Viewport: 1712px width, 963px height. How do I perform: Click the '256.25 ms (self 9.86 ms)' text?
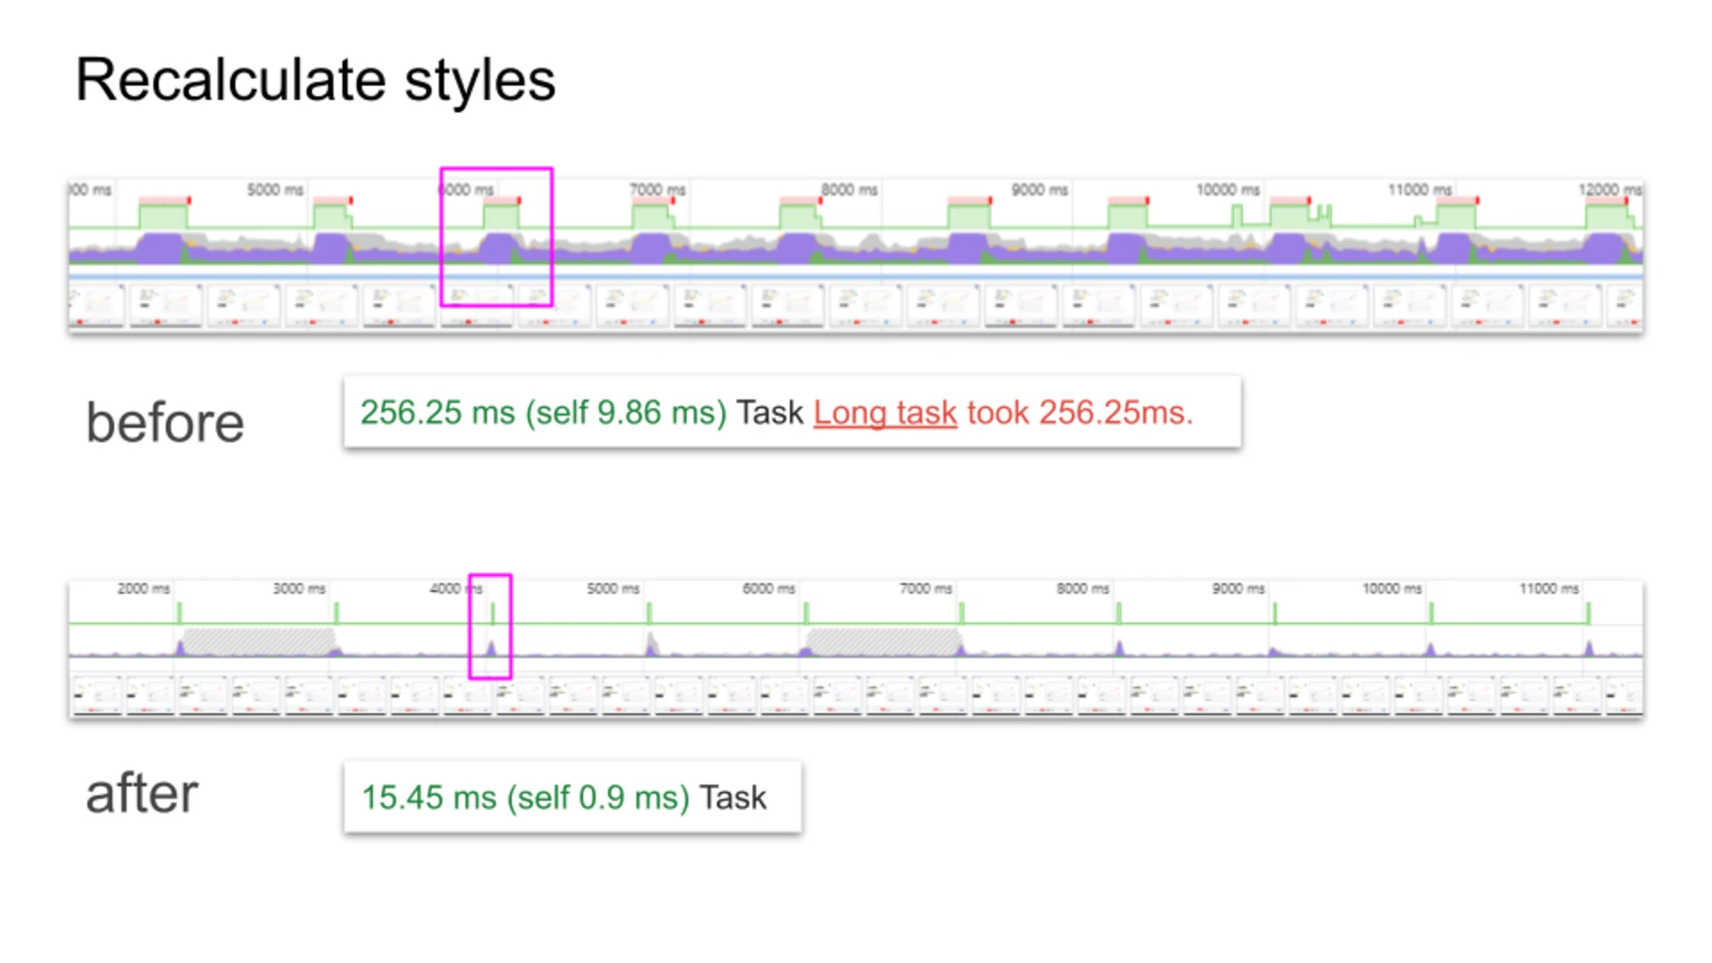pos(543,413)
